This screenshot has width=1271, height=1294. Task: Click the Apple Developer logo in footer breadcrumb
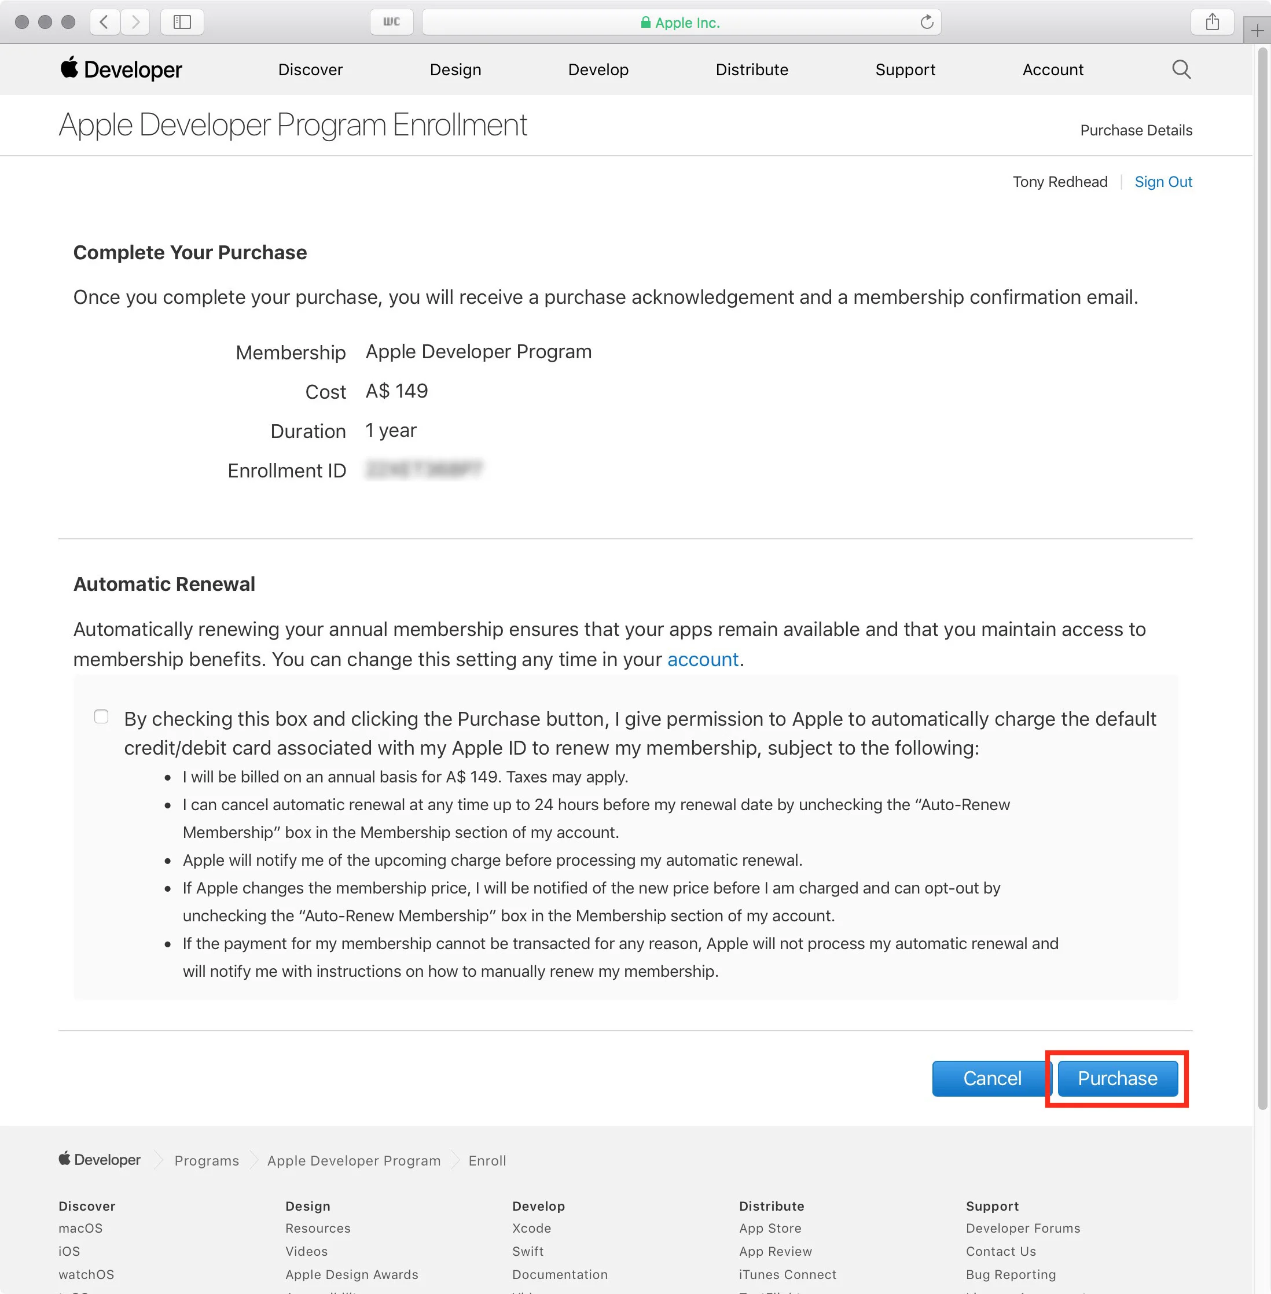[x=100, y=1159]
